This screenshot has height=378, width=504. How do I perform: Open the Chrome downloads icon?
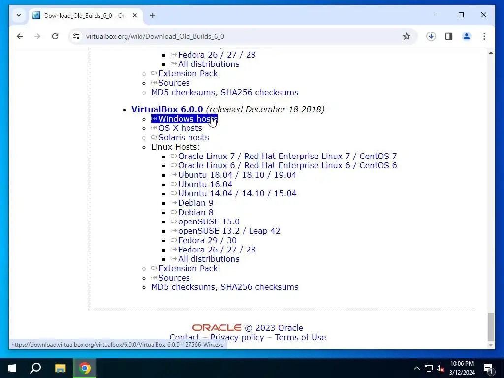[x=431, y=36]
